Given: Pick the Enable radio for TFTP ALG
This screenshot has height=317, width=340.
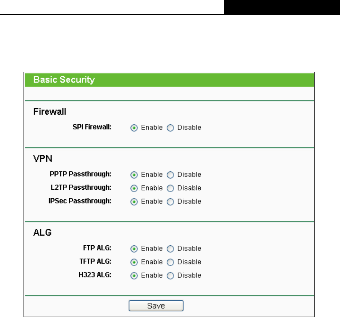Looking at the screenshot, I should coord(134,262).
